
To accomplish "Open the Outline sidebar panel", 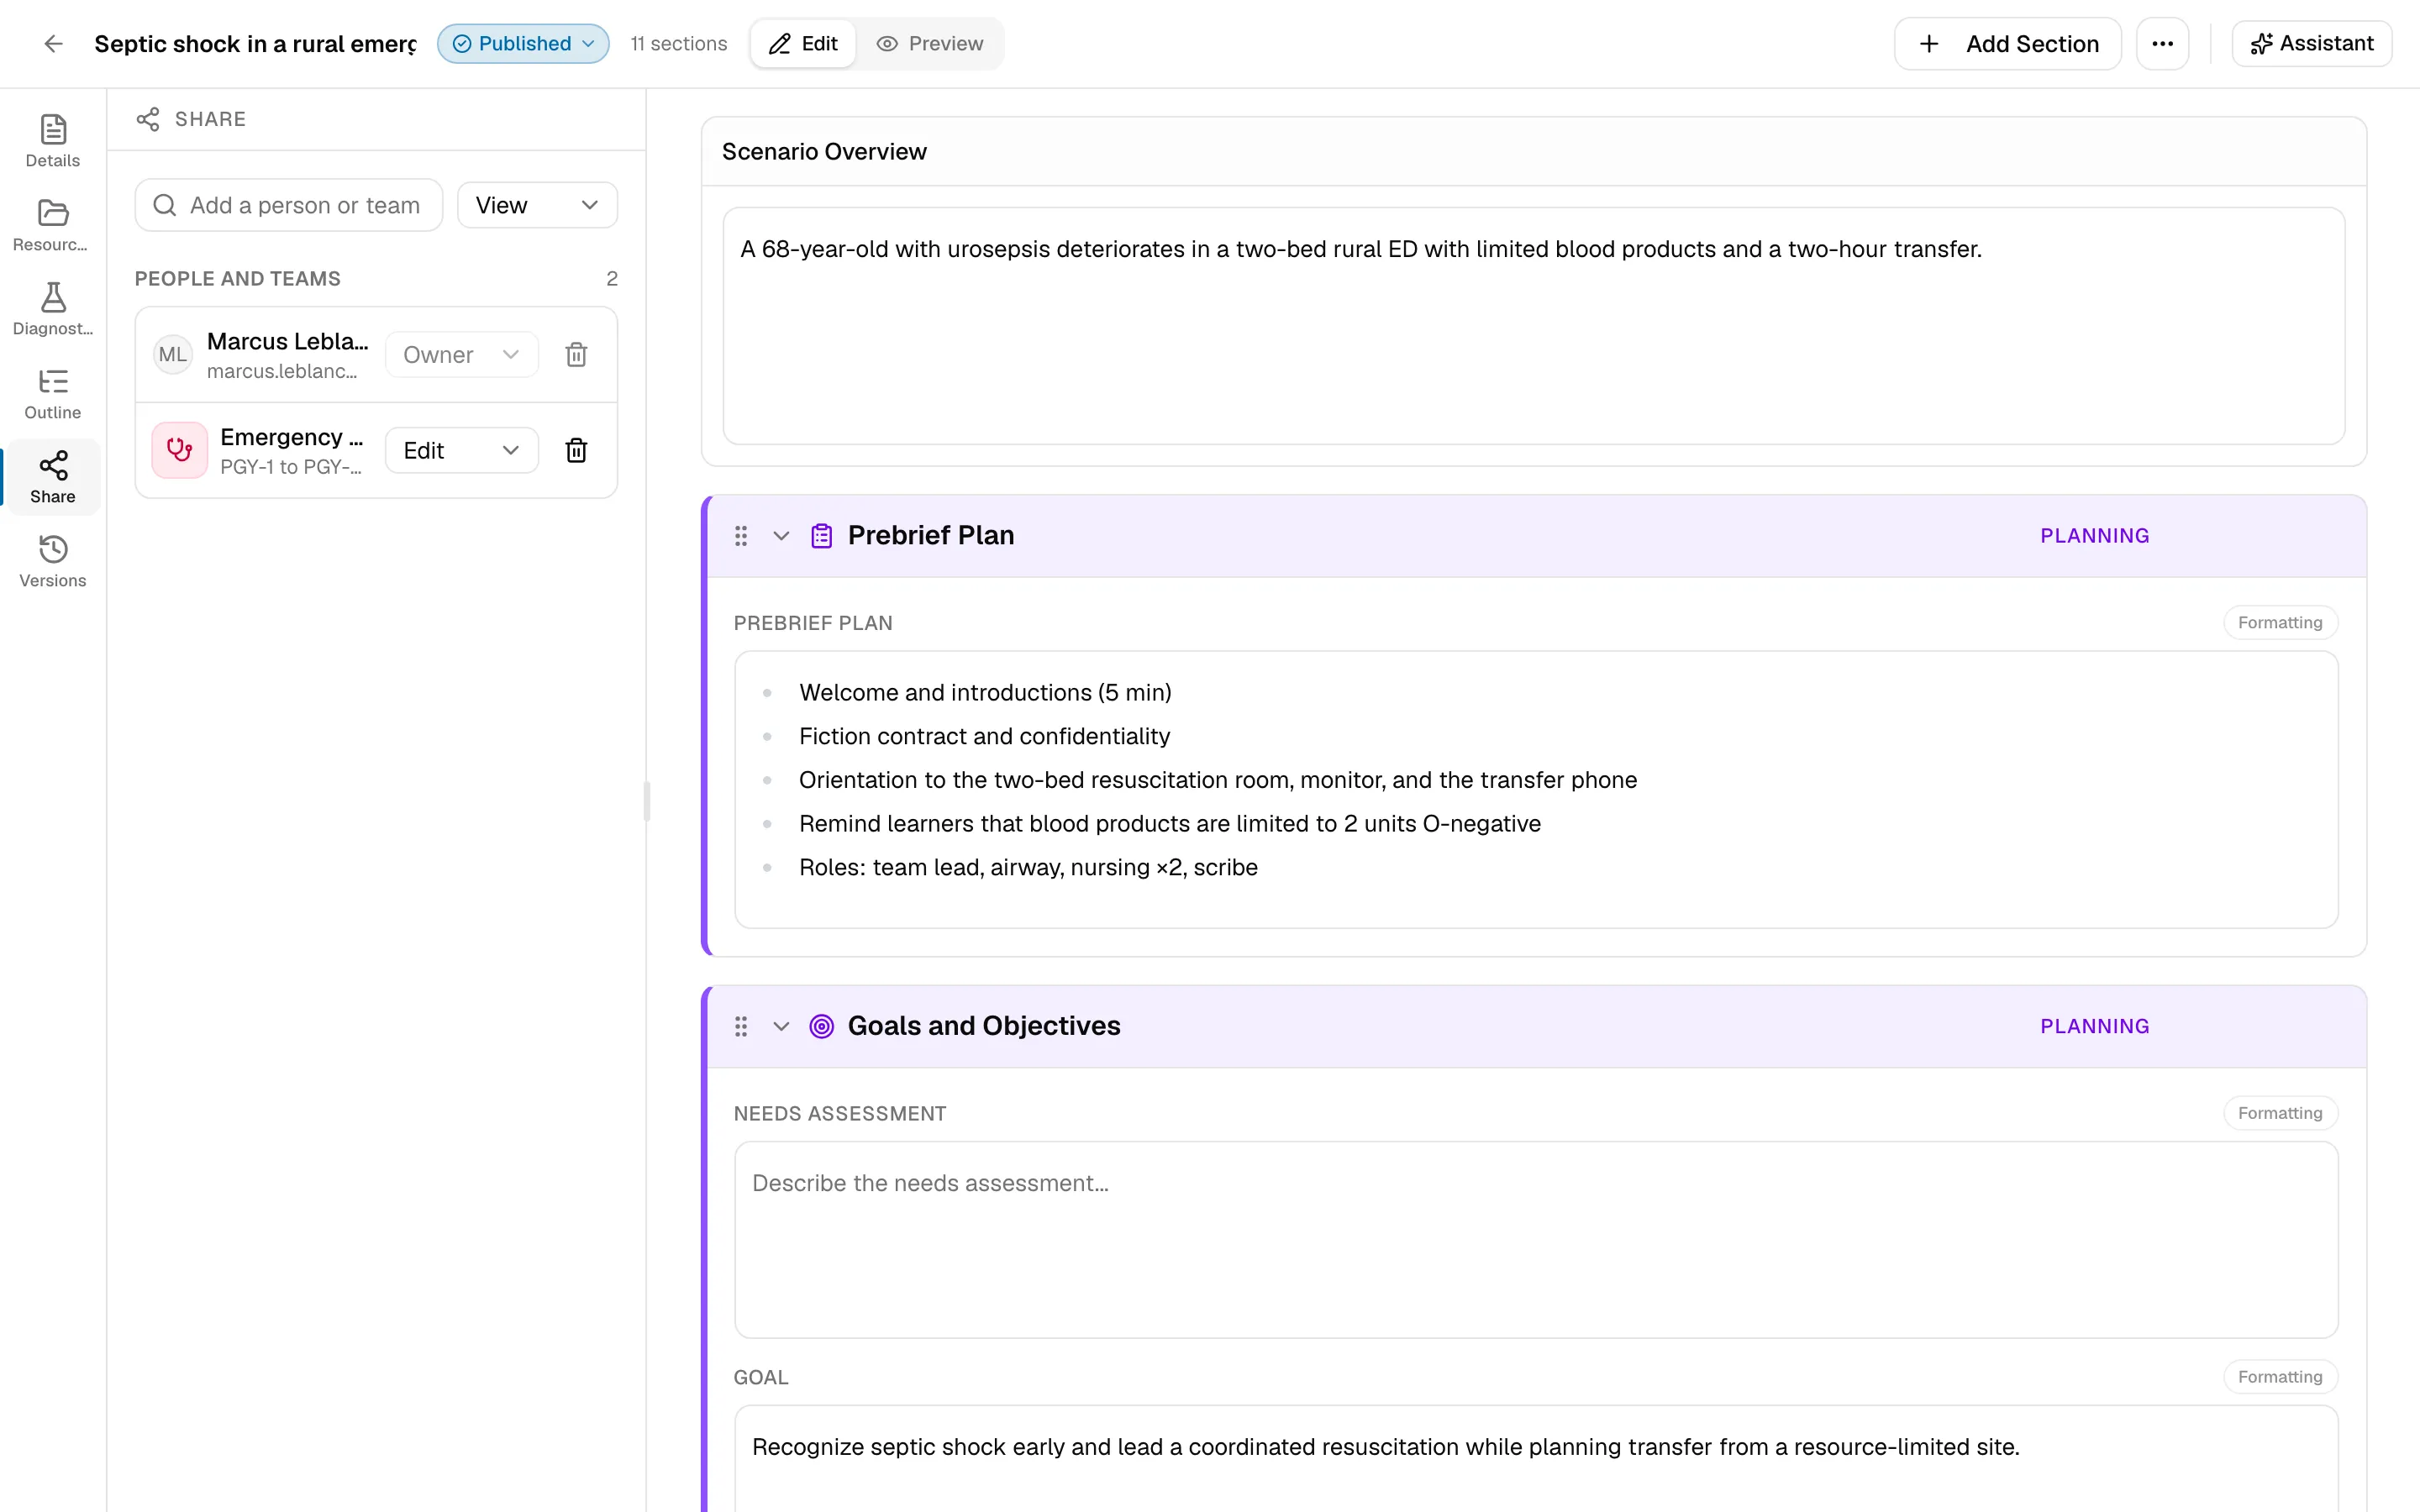I will coord(53,392).
